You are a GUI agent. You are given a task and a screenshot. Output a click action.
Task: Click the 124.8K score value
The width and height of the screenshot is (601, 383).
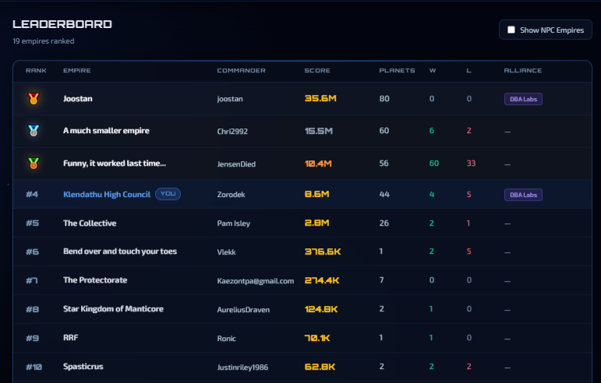tap(321, 309)
